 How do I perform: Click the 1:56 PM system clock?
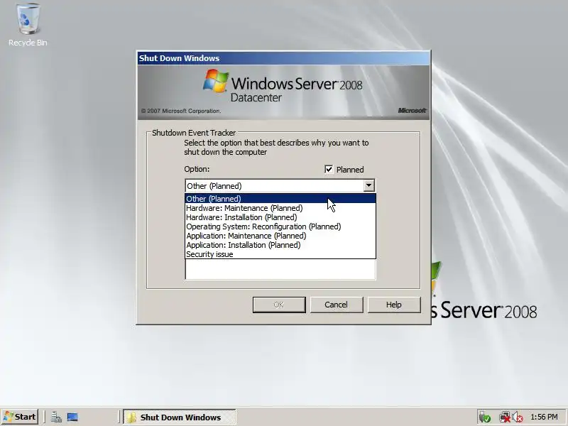(544, 417)
